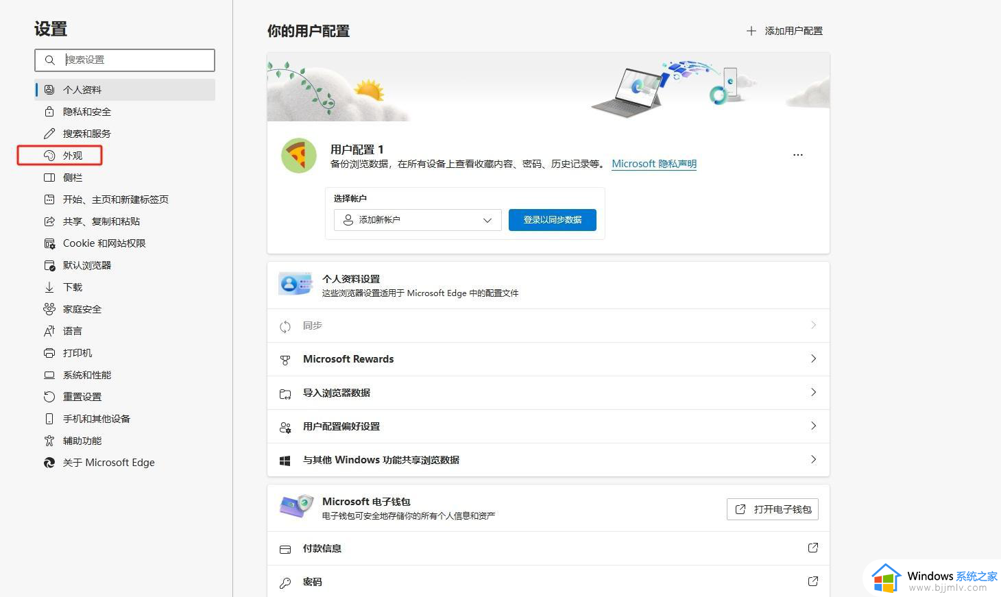Open the 语言 settings section
This screenshot has width=1001, height=597.
(125, 331)
